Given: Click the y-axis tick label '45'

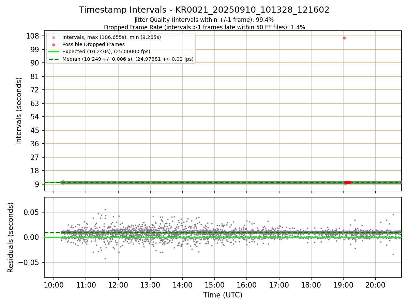Looking at the screenshot, I should (35, 130).
